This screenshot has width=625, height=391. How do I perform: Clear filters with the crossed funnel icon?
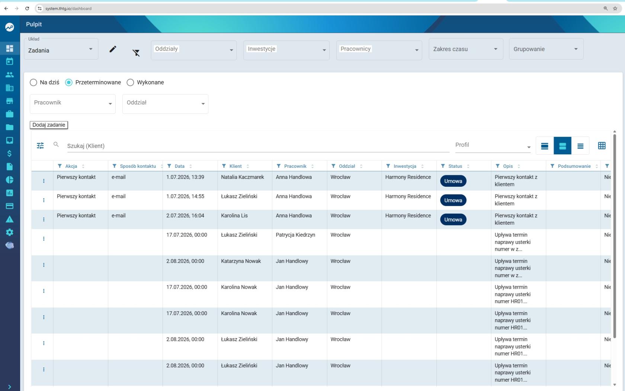click(x=136, y=53)
